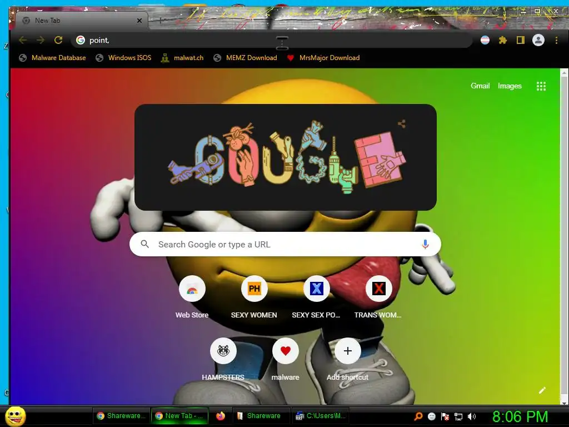Open the HAMPSTERS shortcut
Viewport: 569px width, 427px height.
click(223, 360)
